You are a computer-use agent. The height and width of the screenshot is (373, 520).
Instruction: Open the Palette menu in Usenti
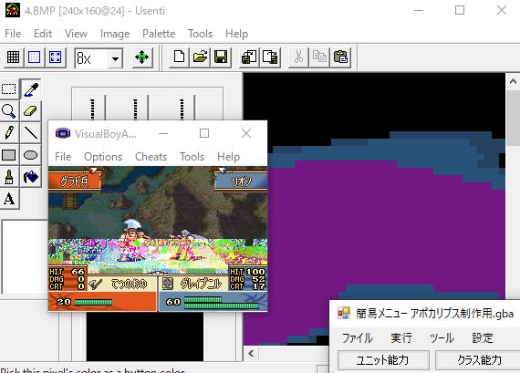(x=159, y=34)
